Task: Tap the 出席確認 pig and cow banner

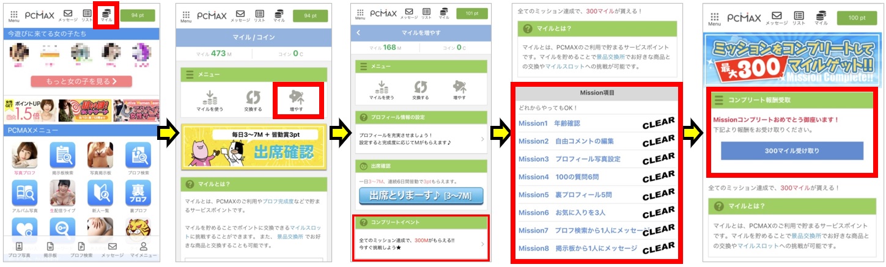Action: (253, 148)
